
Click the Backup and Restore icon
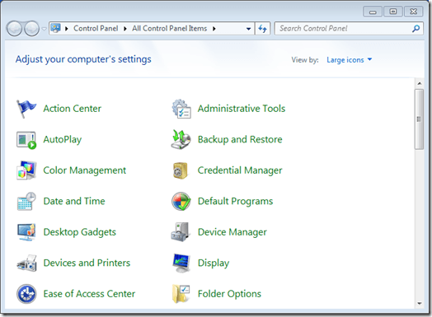click(x=181, y=139)
